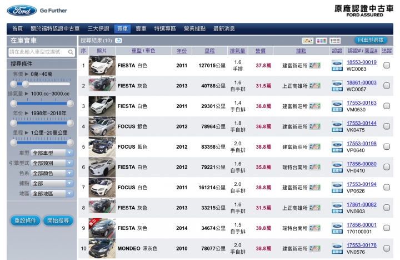Viewport: 400px width, 260px height.
Task: Click Ford certification badge for VH0410
Action: 337,167
